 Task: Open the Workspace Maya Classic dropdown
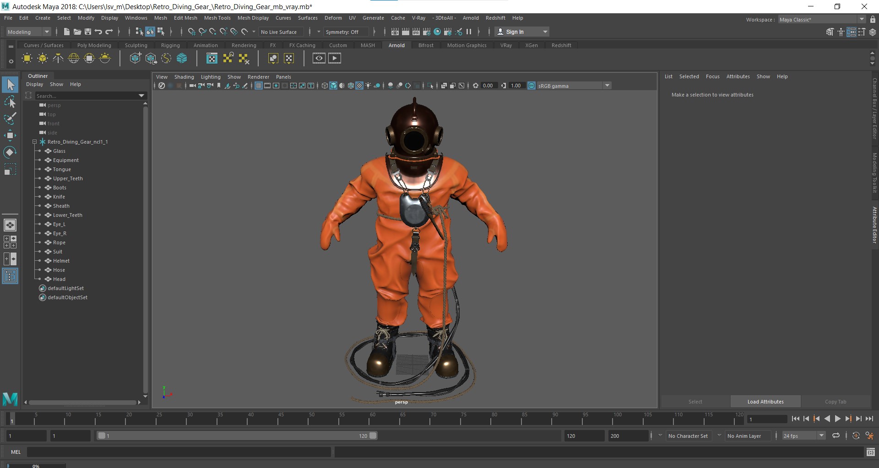(822, 19)
